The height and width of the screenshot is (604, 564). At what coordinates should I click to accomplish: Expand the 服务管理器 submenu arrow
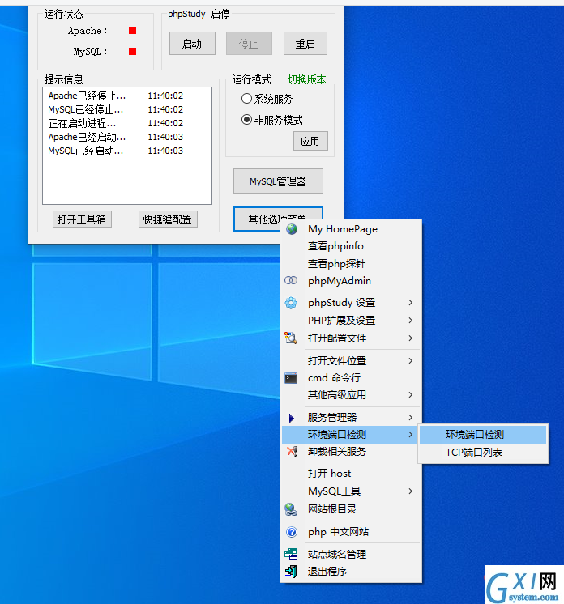(x=411, y=418)
